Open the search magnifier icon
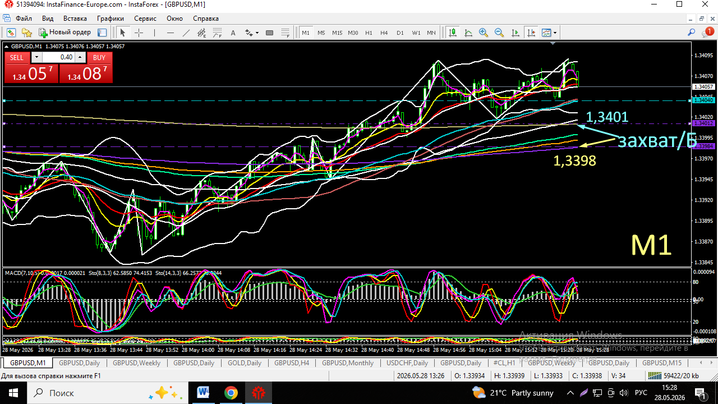718x404 pixels. point(692,33)
